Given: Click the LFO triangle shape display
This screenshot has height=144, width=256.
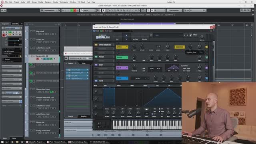Looking at the screenshot, I should click(x=162, y=97).
